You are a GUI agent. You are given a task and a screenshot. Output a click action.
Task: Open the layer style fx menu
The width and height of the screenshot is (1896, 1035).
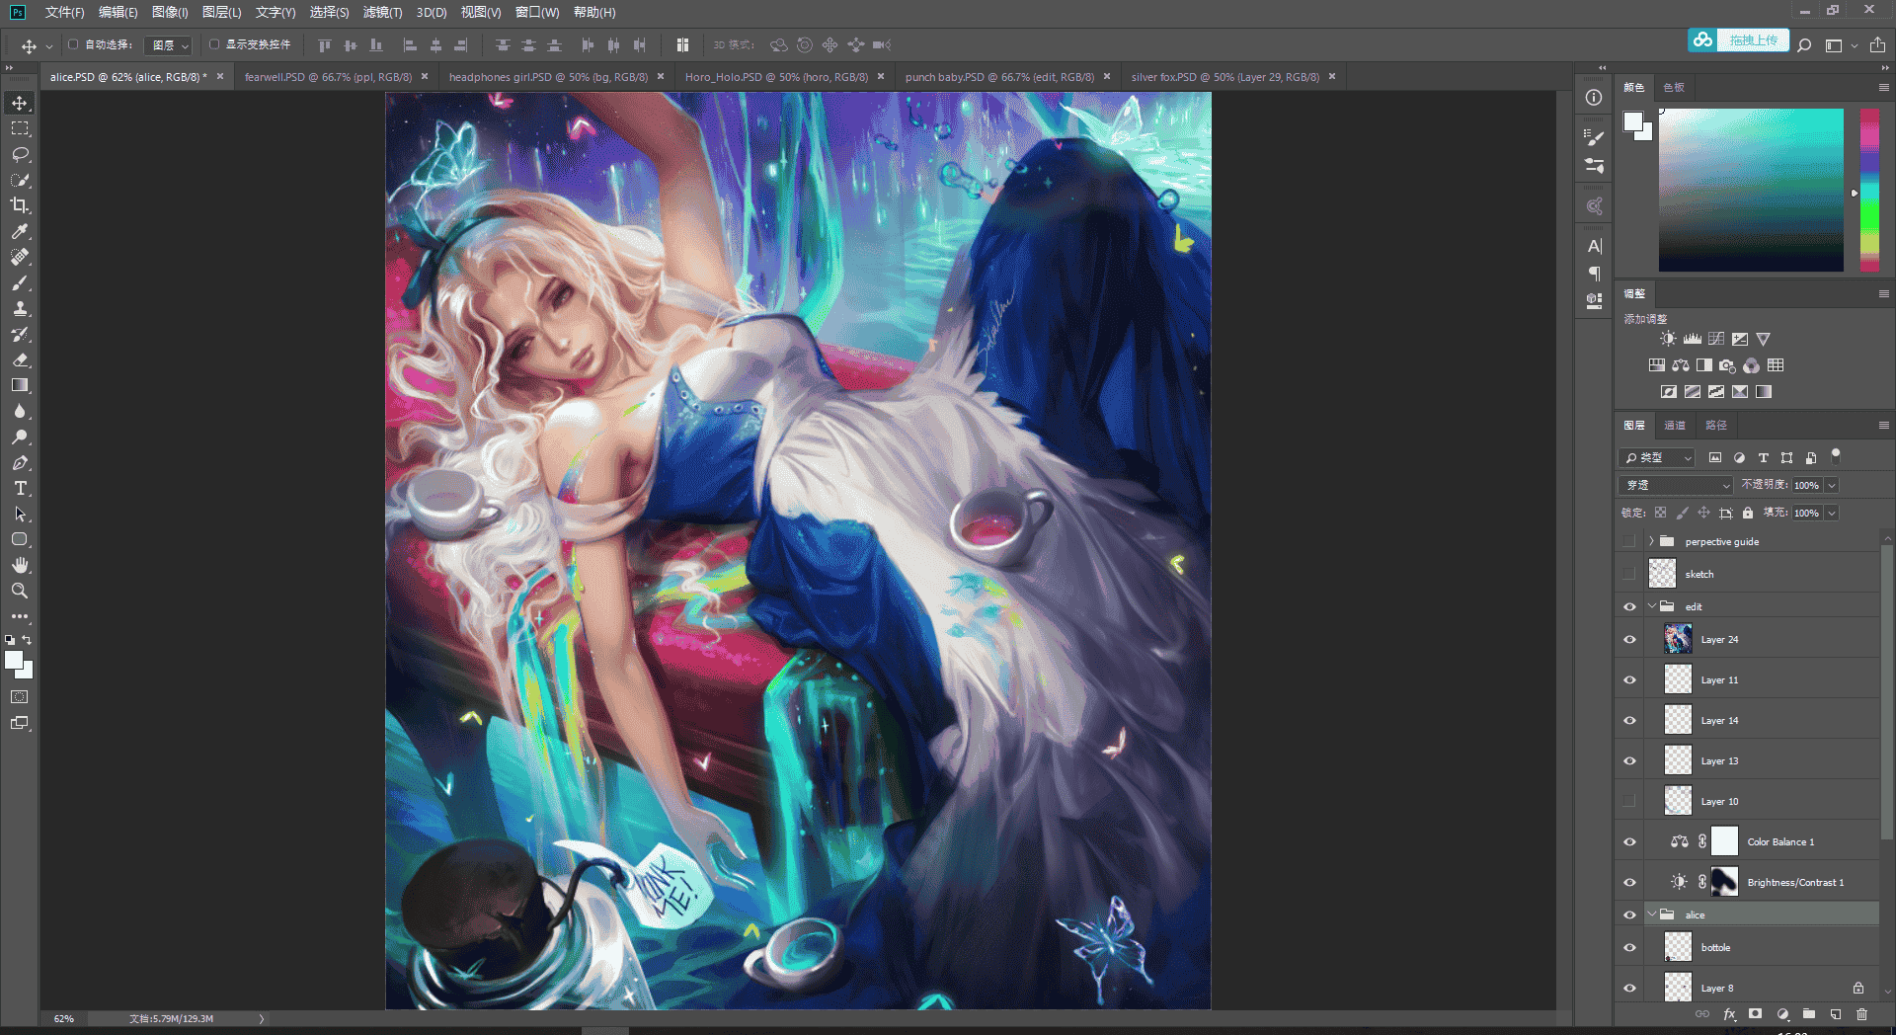pos(1729,1014)
